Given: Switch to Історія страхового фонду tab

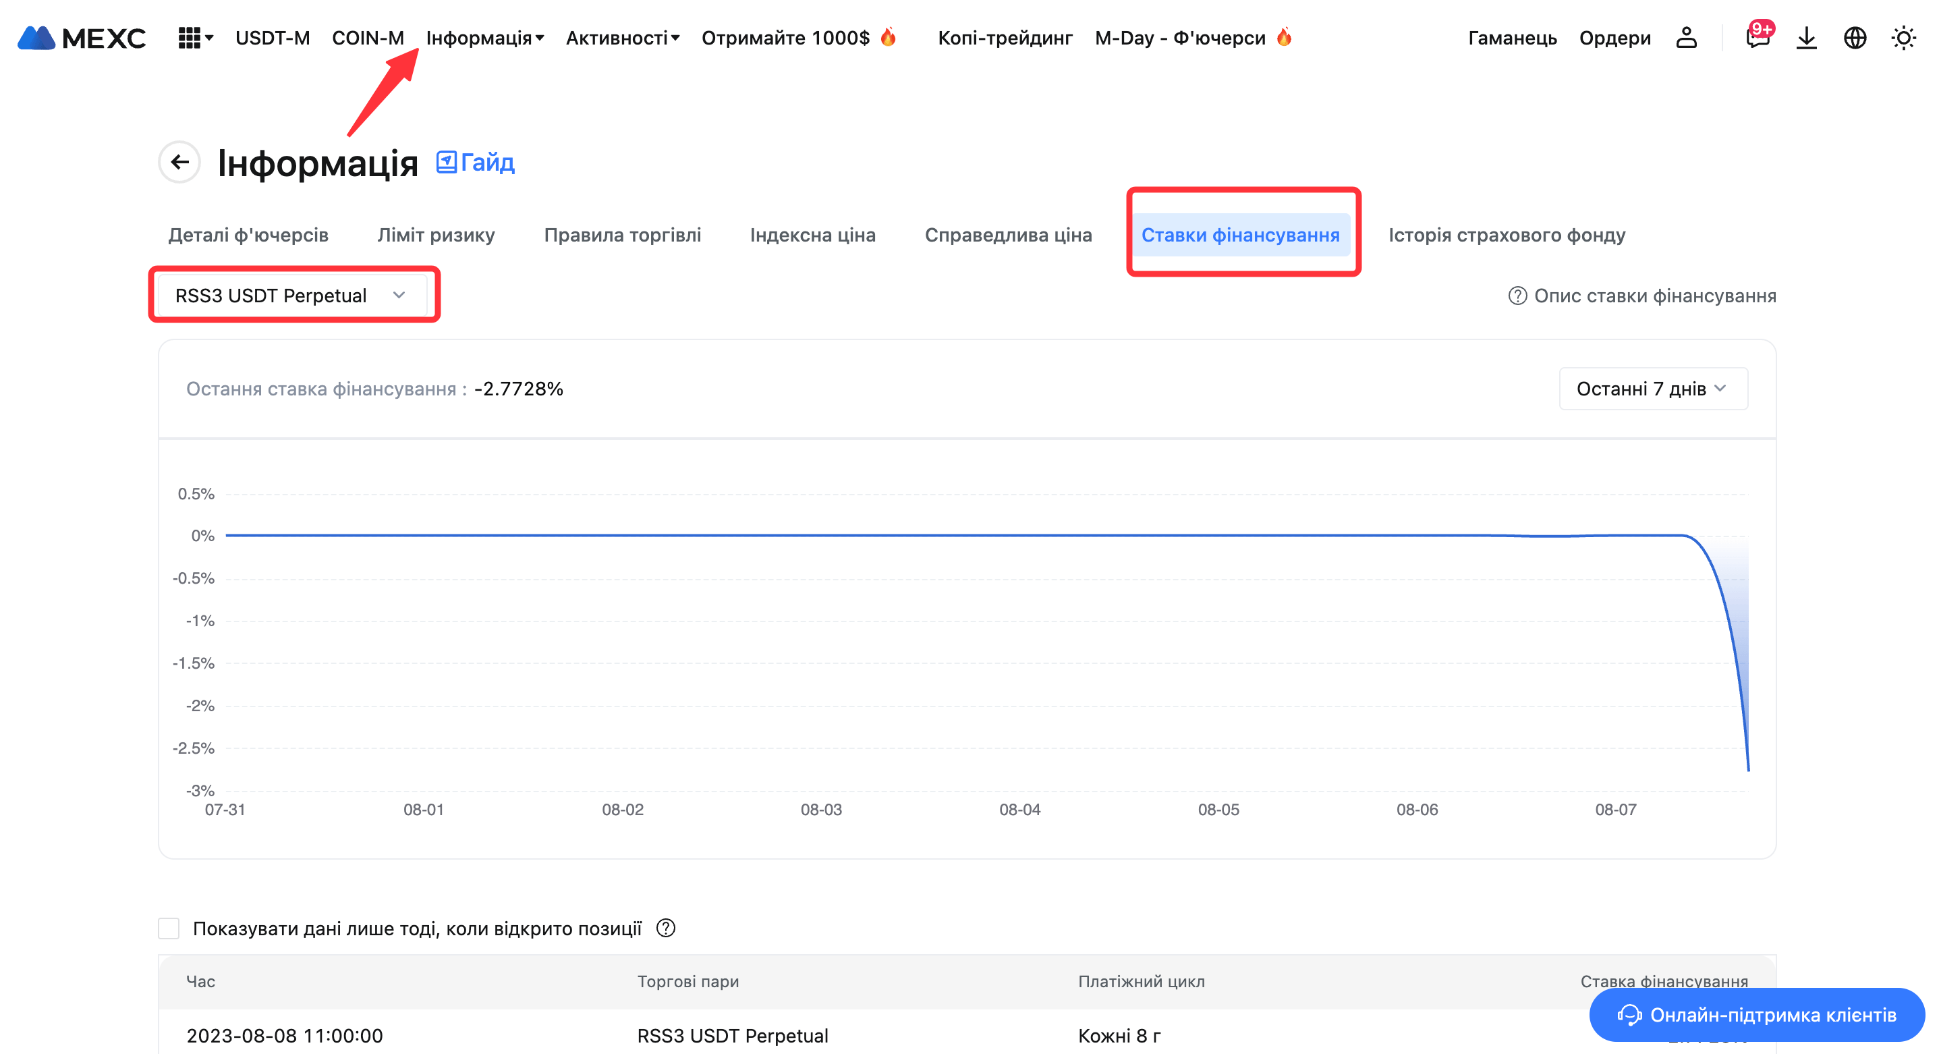Looking at the screenshot, I should click(1506, 235).
